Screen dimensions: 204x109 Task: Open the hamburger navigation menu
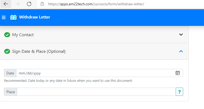(4, 17)
